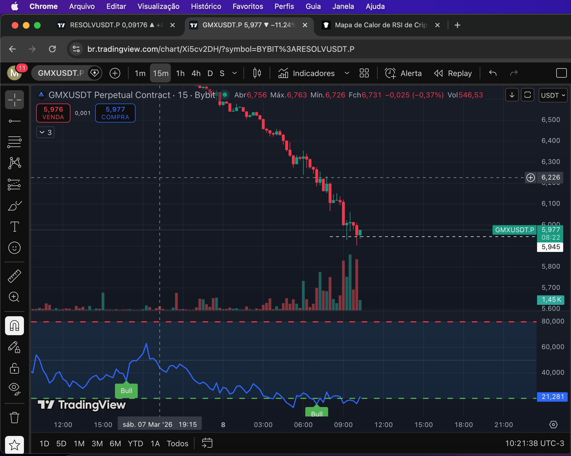This screenshot has height=456, width=571.
Task: Open the text annotation tool
Action: pyautogui.click(x=14, y=226)
